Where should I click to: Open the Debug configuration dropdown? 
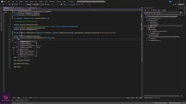tap(30, 5)
